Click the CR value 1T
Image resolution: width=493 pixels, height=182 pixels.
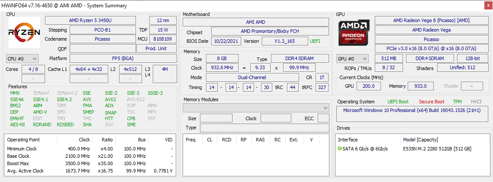point(322,77)
